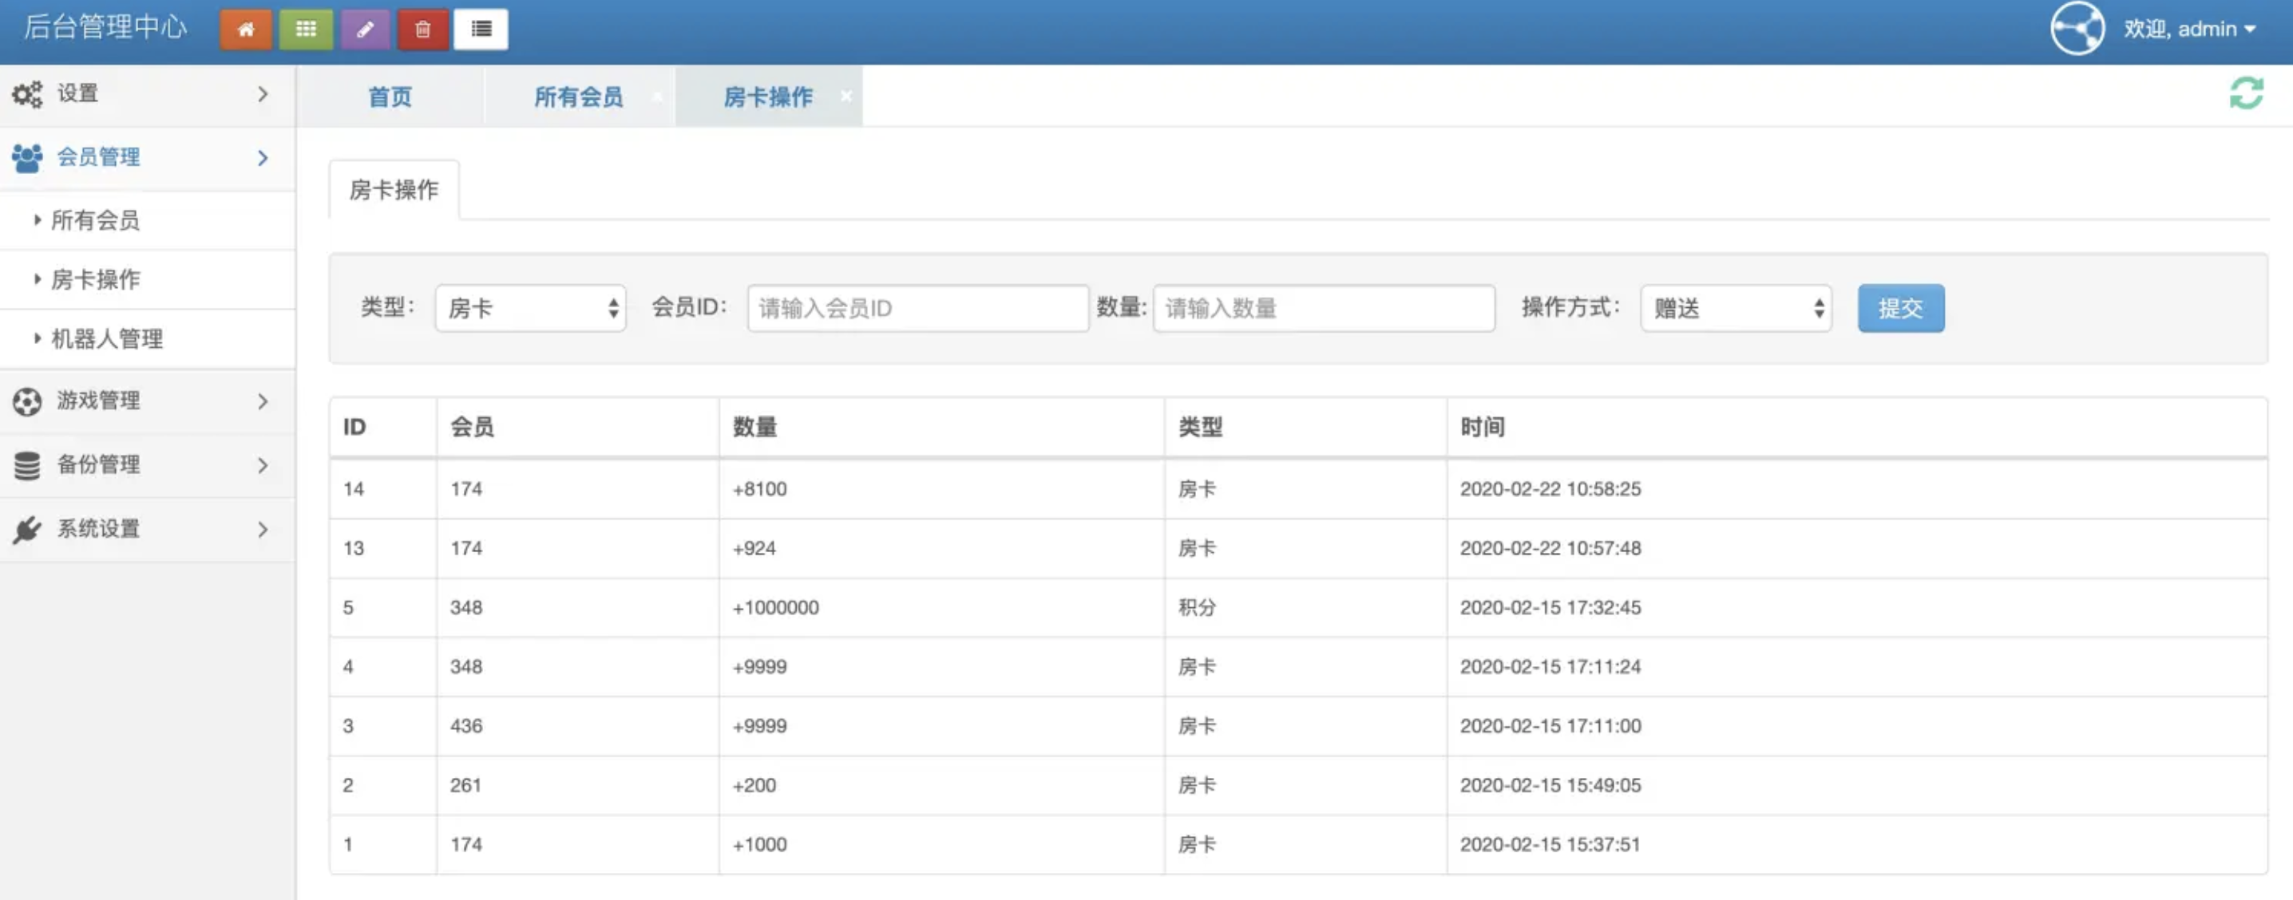Switch to the 所有会员 tab

(x=579, y=96)
